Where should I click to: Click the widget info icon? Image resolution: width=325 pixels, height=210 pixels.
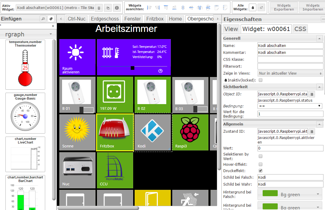point(117,8)
